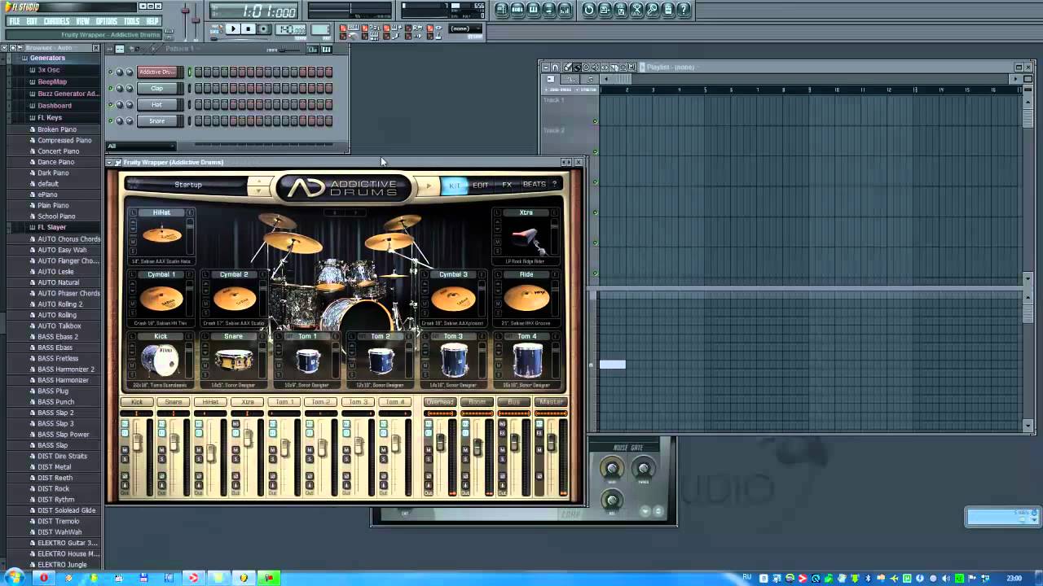The image size is (1043, 586).
Task: Switch to the EDIT tab in Addictive Drums
Action: point(481,185)
